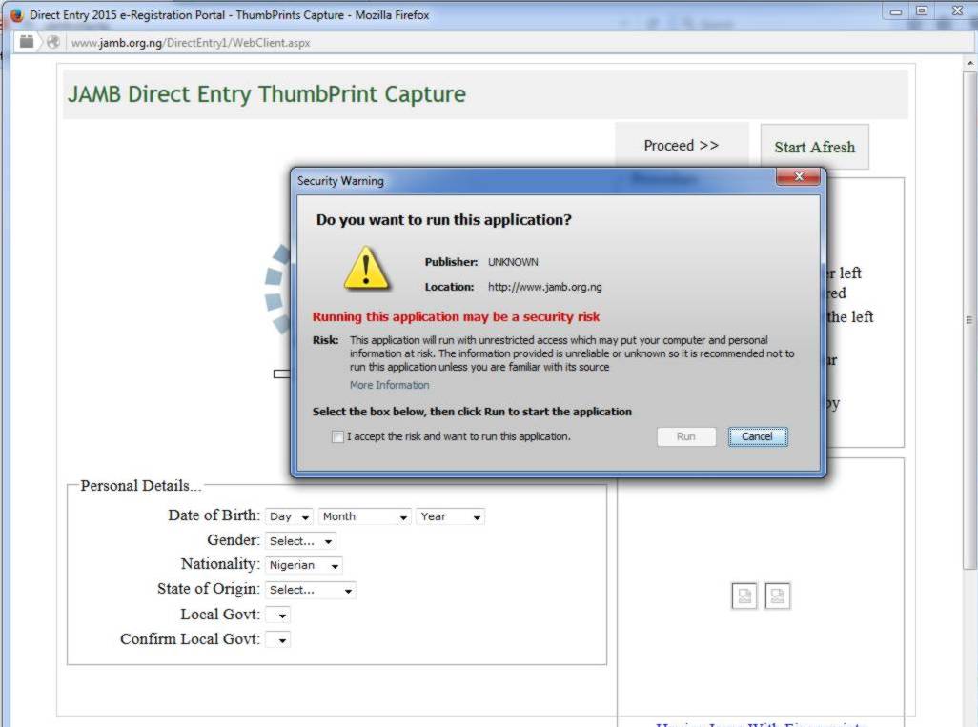Open the State of Origin dropdown
The image size is (978, 727).
[311, 590]
